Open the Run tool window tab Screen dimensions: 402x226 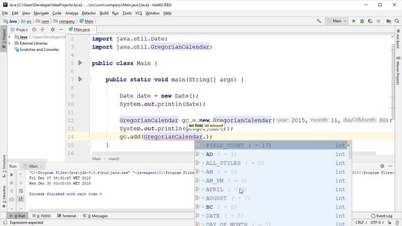[18, 216]
